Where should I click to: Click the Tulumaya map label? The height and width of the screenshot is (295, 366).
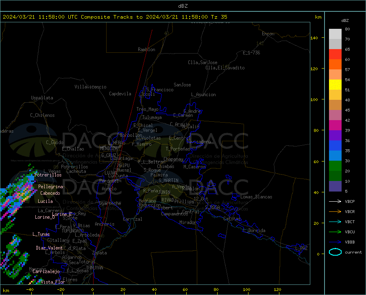[152, 117]
